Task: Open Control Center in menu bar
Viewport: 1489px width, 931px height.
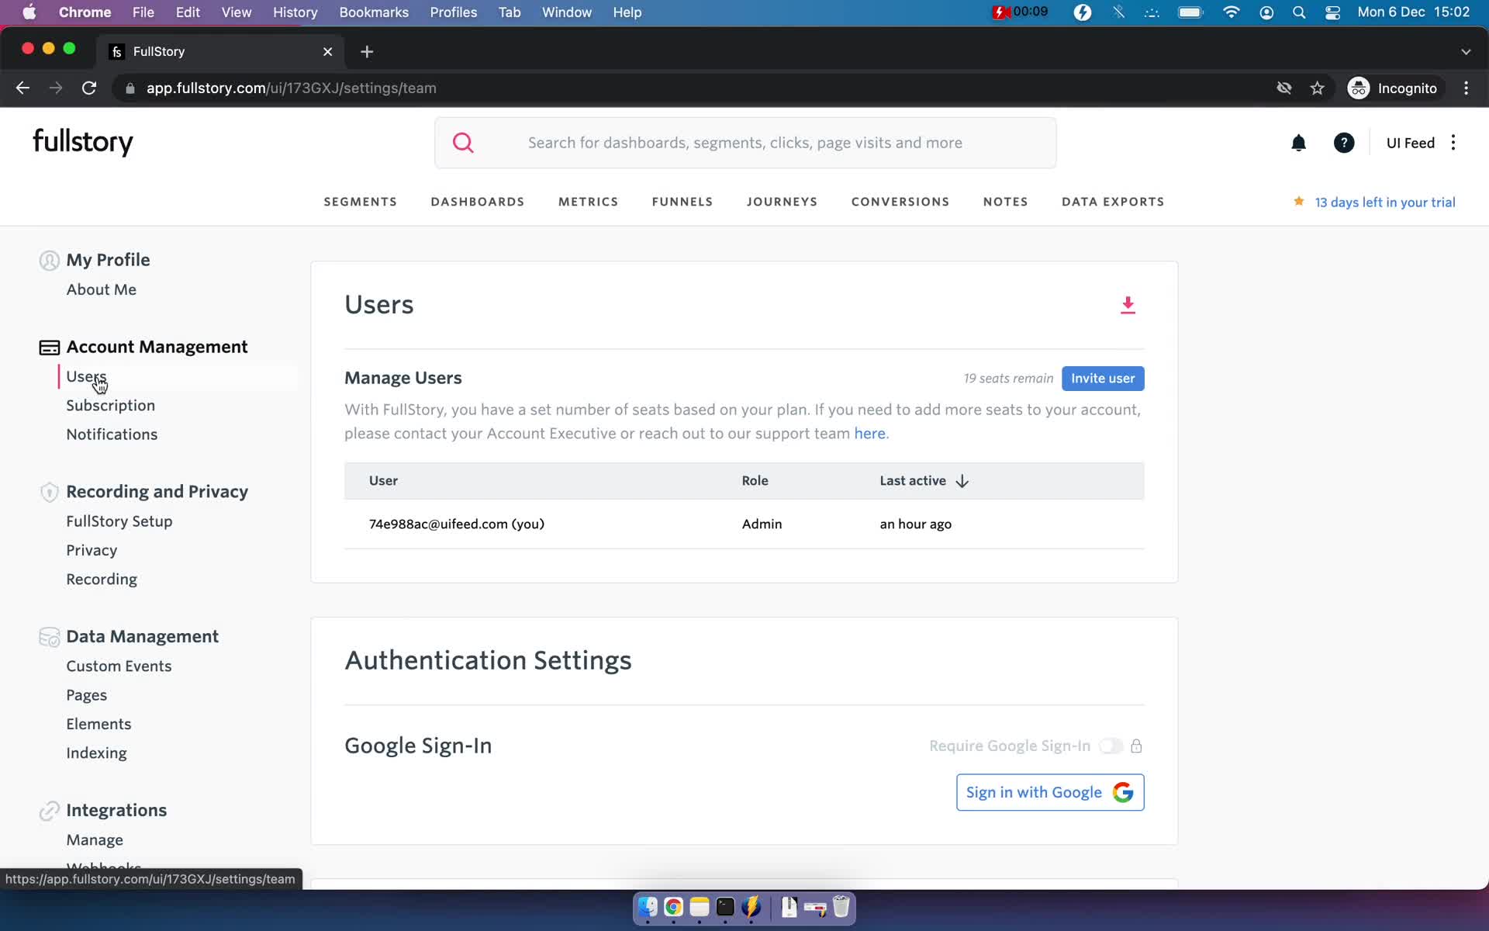Action: 1332,12
